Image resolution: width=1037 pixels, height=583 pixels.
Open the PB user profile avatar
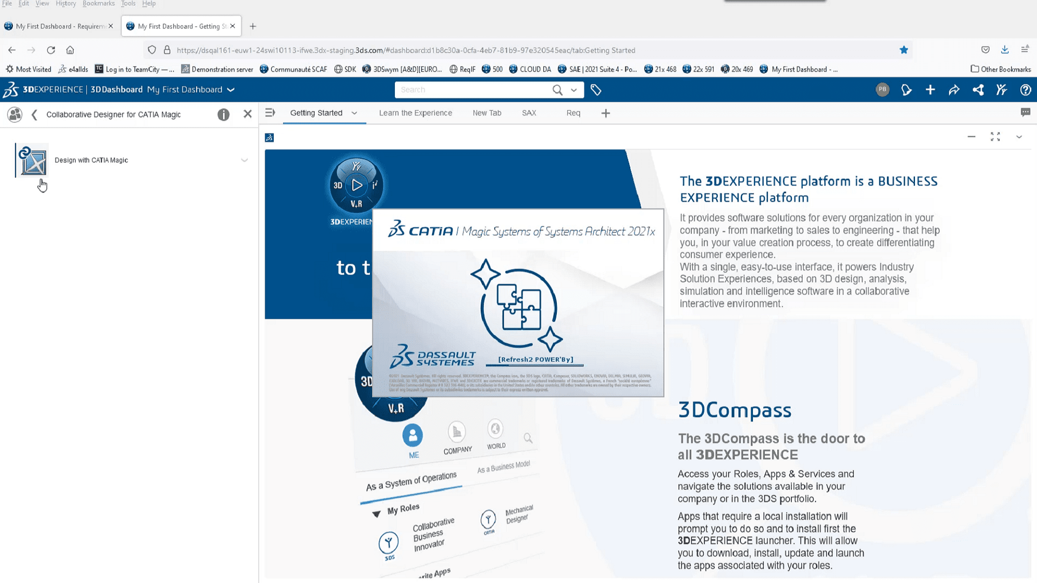882,90
